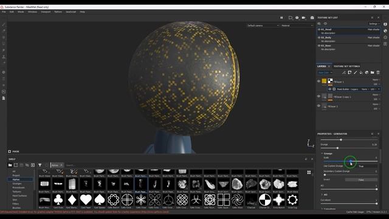Open the Window menu
This screenshot has width=389, height=219.
32,12
